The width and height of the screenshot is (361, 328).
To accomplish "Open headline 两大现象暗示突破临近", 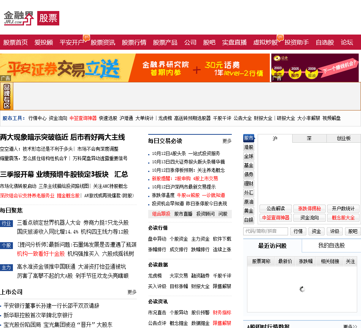I will click(62, 137).
